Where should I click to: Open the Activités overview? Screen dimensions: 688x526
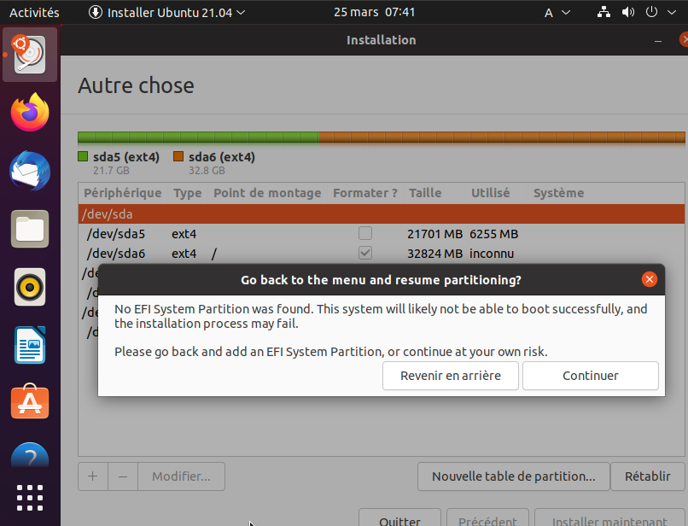tap(34, 12)
